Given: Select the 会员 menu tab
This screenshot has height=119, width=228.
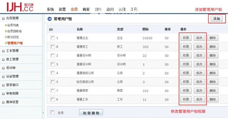Looking at the screenshot, I should [74, 9].
